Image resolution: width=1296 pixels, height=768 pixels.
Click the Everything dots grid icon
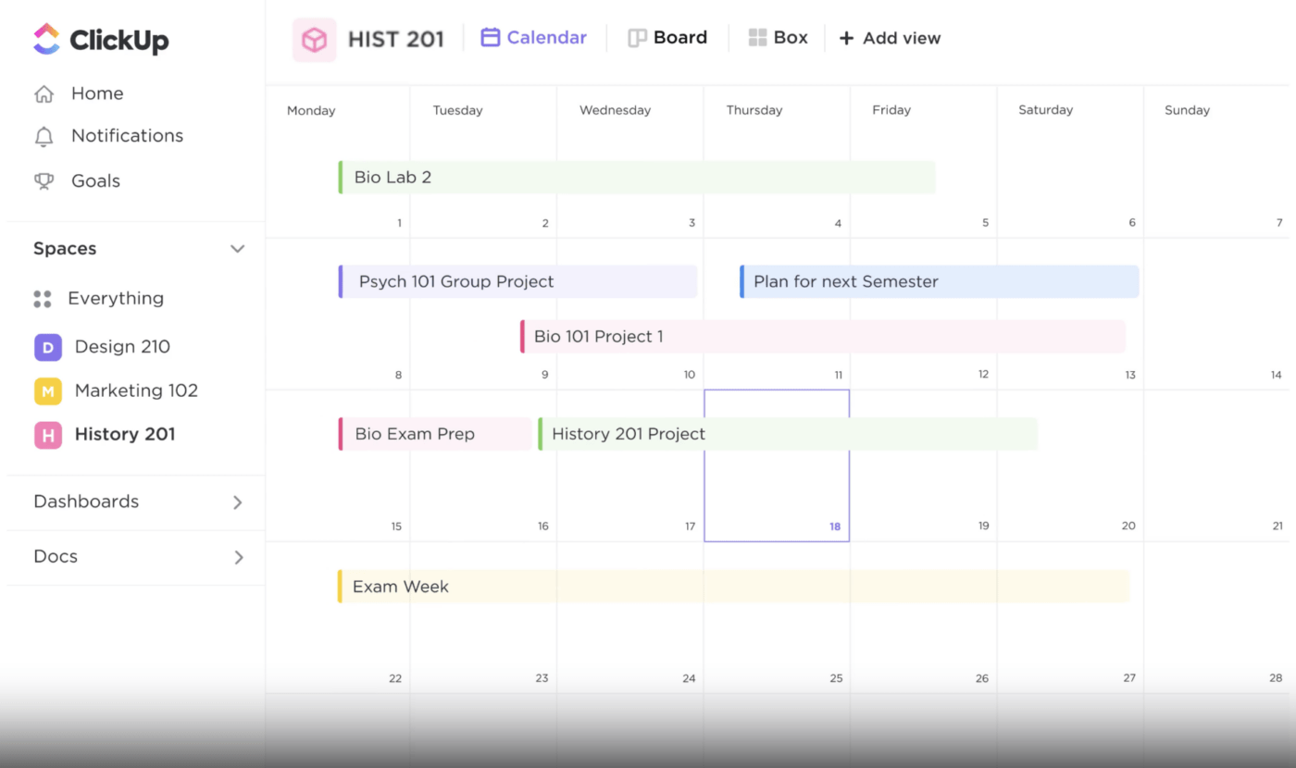pos(43,299)
